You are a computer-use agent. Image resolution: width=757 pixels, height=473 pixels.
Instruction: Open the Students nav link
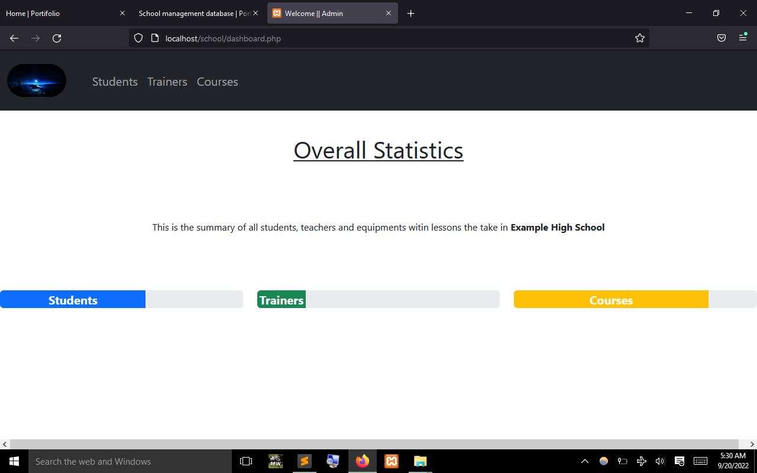tap(115, 82)
